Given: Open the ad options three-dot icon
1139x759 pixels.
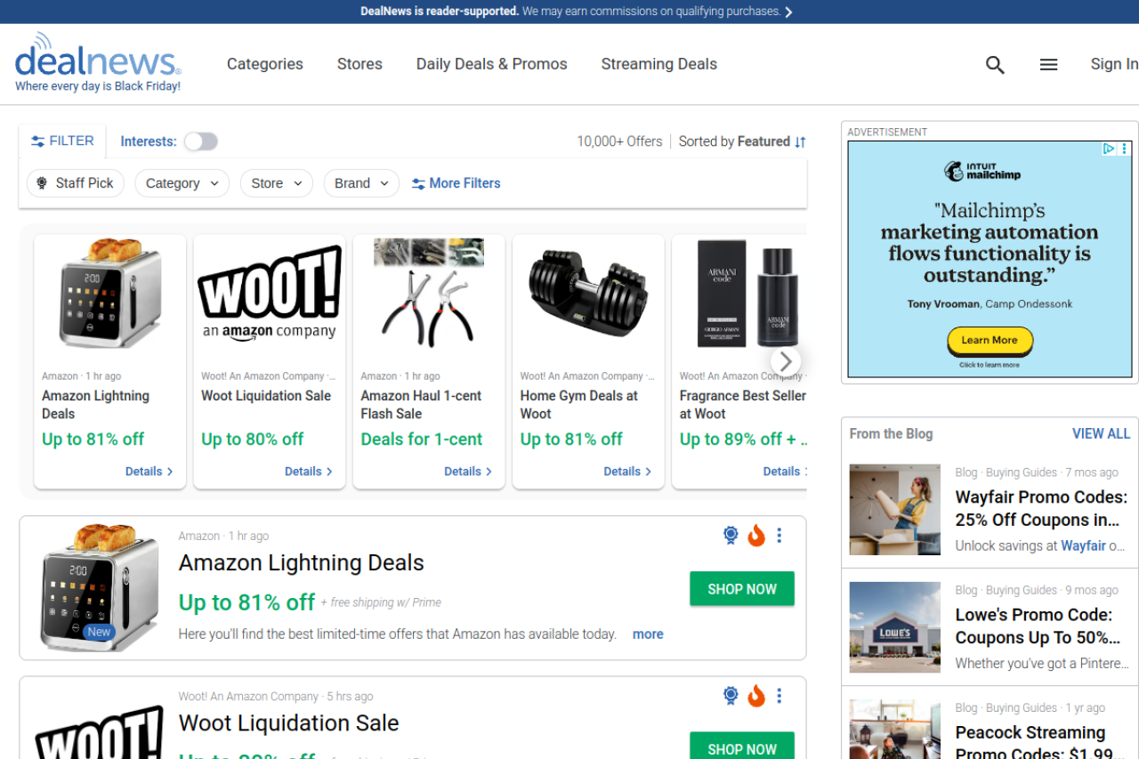Looking at the screenshot, I should (1125, 149).
